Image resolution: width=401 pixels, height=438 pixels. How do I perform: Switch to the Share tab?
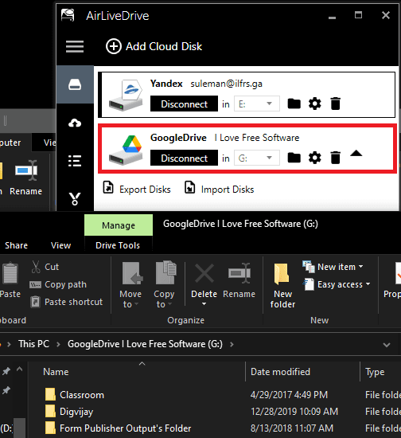16,245
